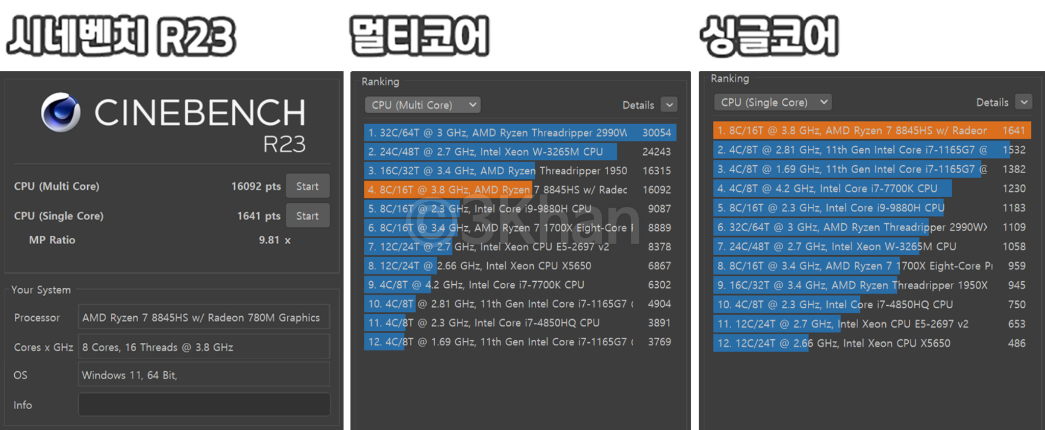
Task: Expand Details in the multi core ranking panel
Action: [x=669, y=105]
